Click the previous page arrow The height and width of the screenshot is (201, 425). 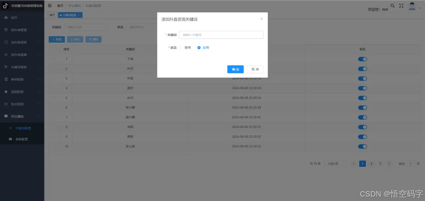pyautogui.click(x=353, y=164)
